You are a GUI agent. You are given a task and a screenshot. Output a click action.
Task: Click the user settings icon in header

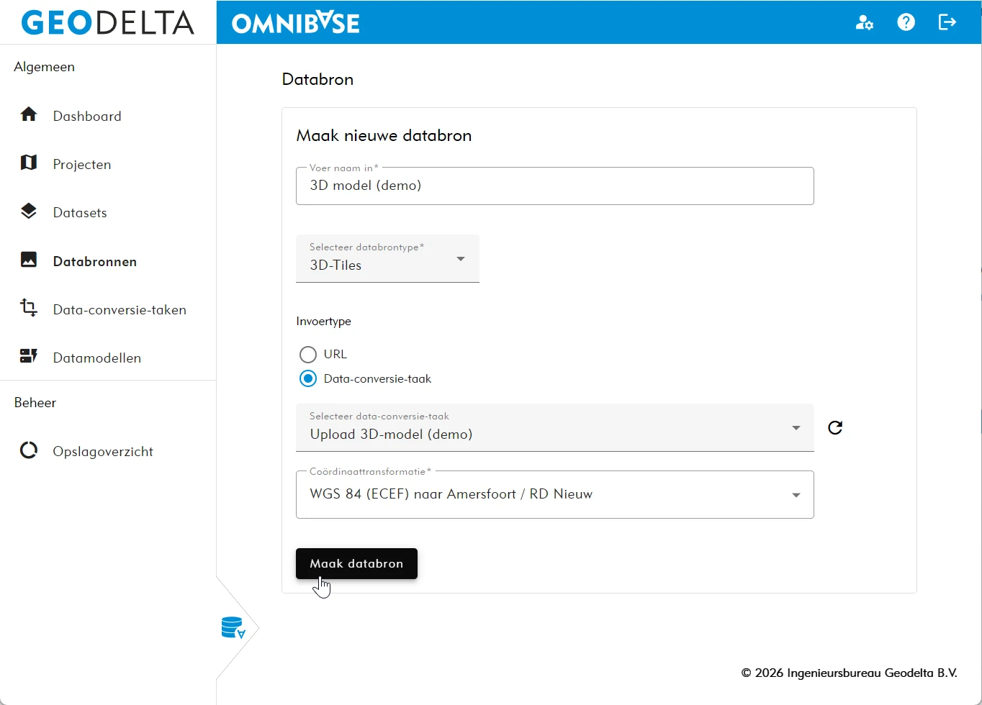(864, 22)
